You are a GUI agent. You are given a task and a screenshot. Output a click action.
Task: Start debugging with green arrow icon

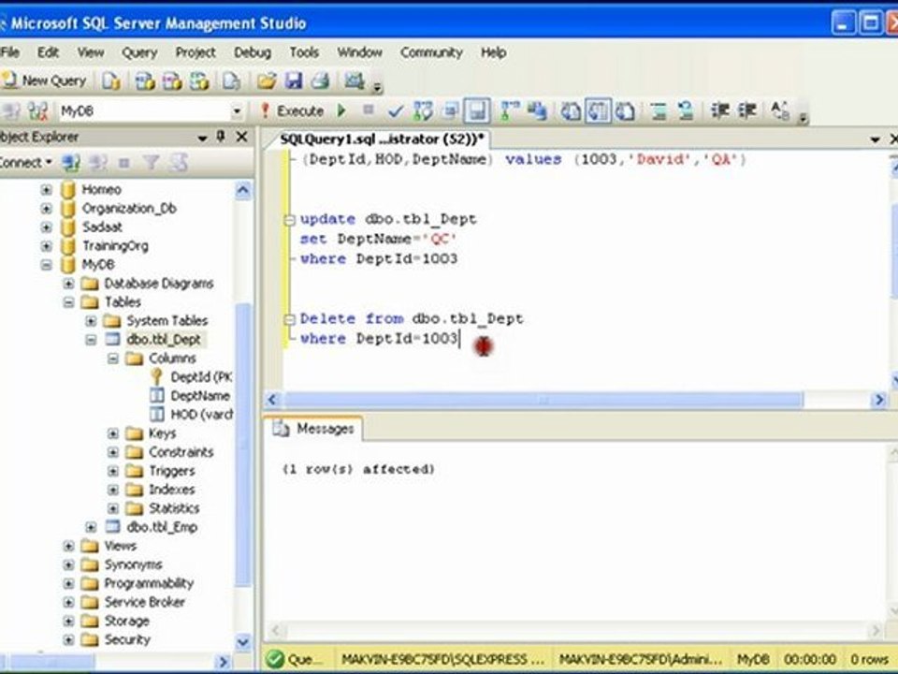click(x=342, y=110)
